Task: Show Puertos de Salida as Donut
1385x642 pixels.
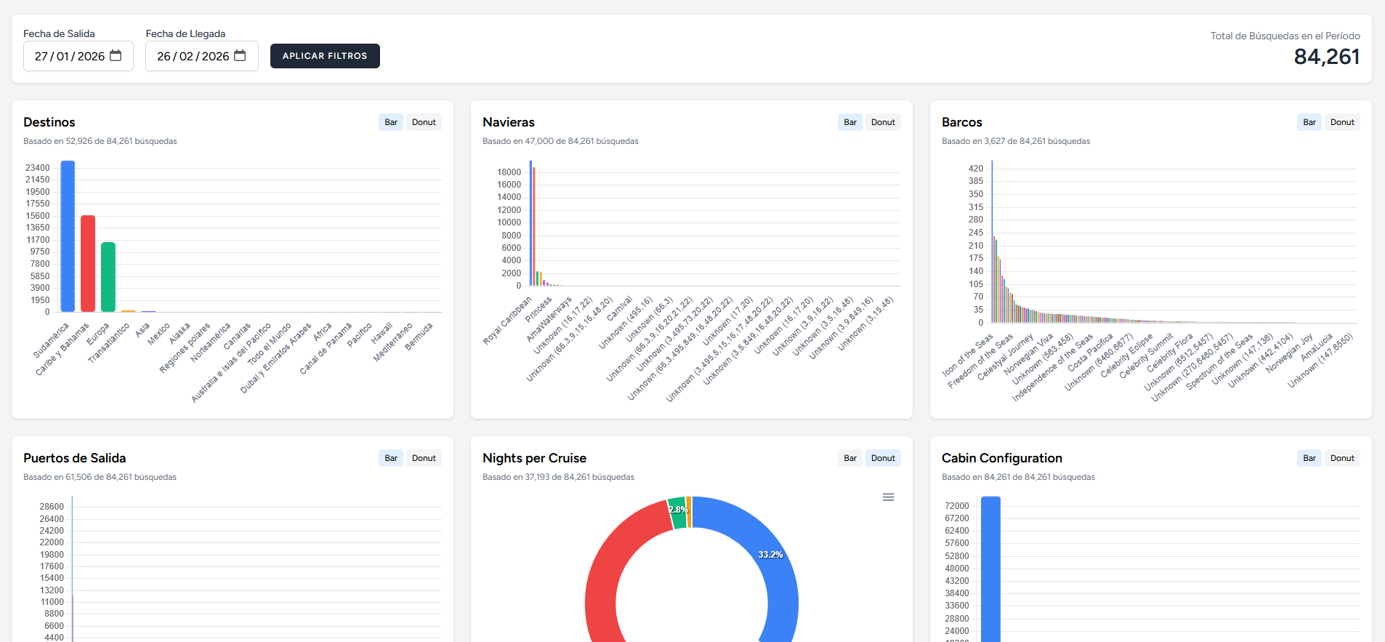Action: coord(424,458)
